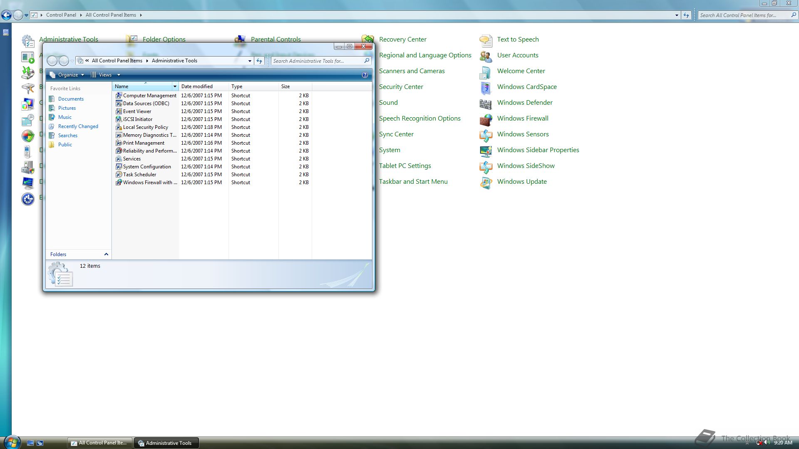799x449 pixels.
Task: Open Administrative Tools icon in Control Panel
Action: [28, 40]
